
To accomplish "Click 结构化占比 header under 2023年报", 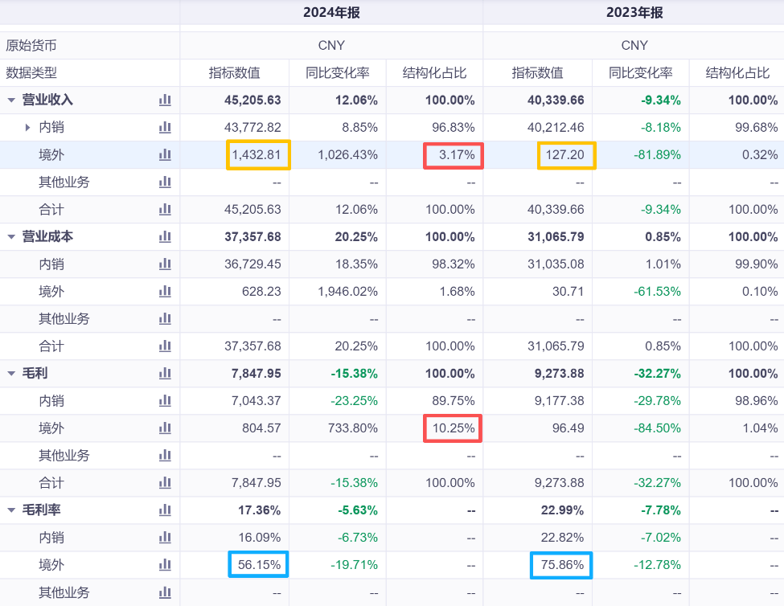I will coord(737,72).
